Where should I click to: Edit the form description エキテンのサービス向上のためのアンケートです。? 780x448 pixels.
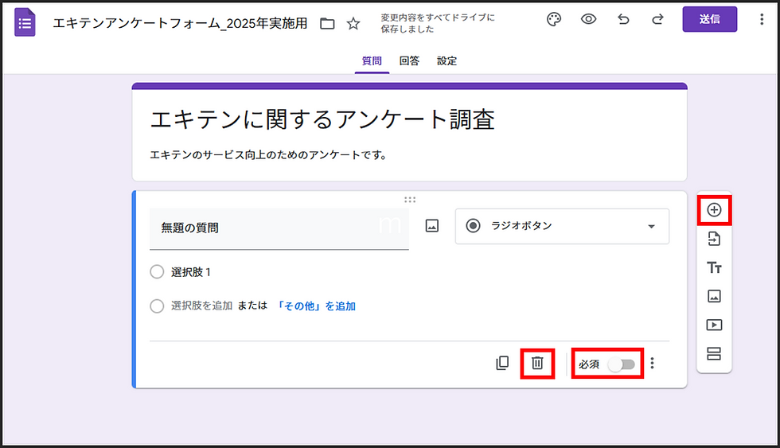point(269,155)
